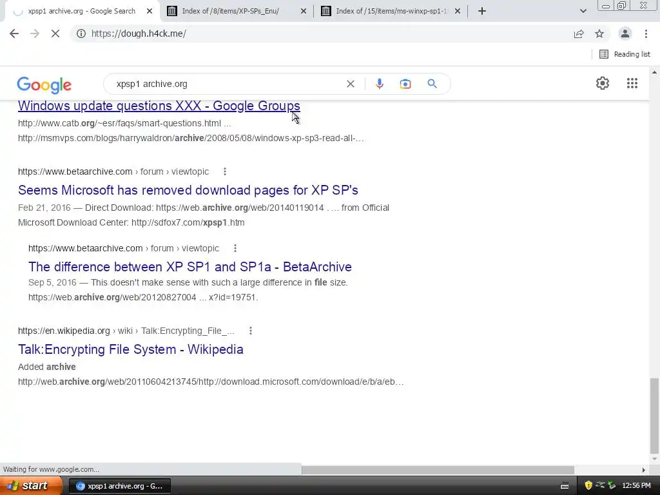Click the safely remove hardware tray icon
The width and height of the screenshot is (660, 495).
click(x=612, y=486)
